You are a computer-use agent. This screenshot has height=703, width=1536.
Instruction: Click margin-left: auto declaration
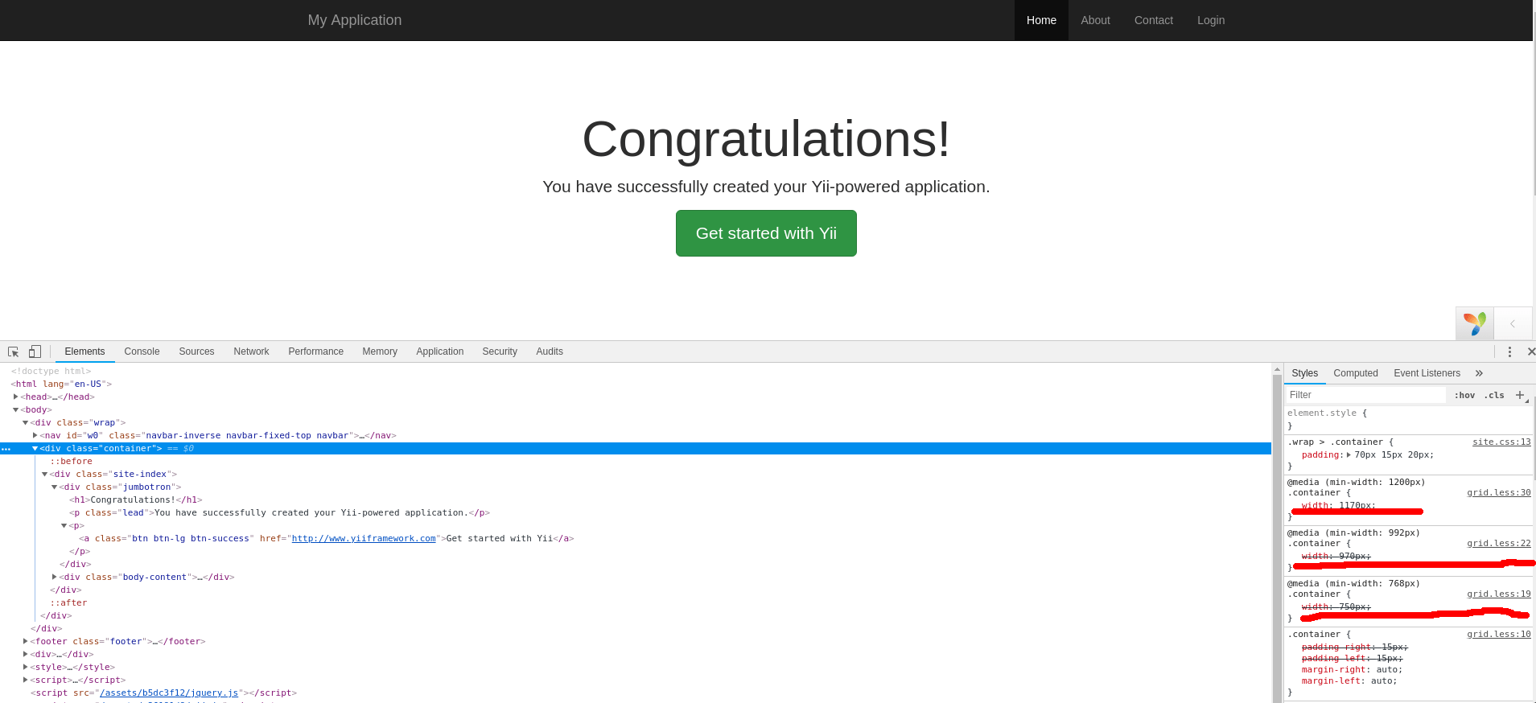tap(1349, 680)
